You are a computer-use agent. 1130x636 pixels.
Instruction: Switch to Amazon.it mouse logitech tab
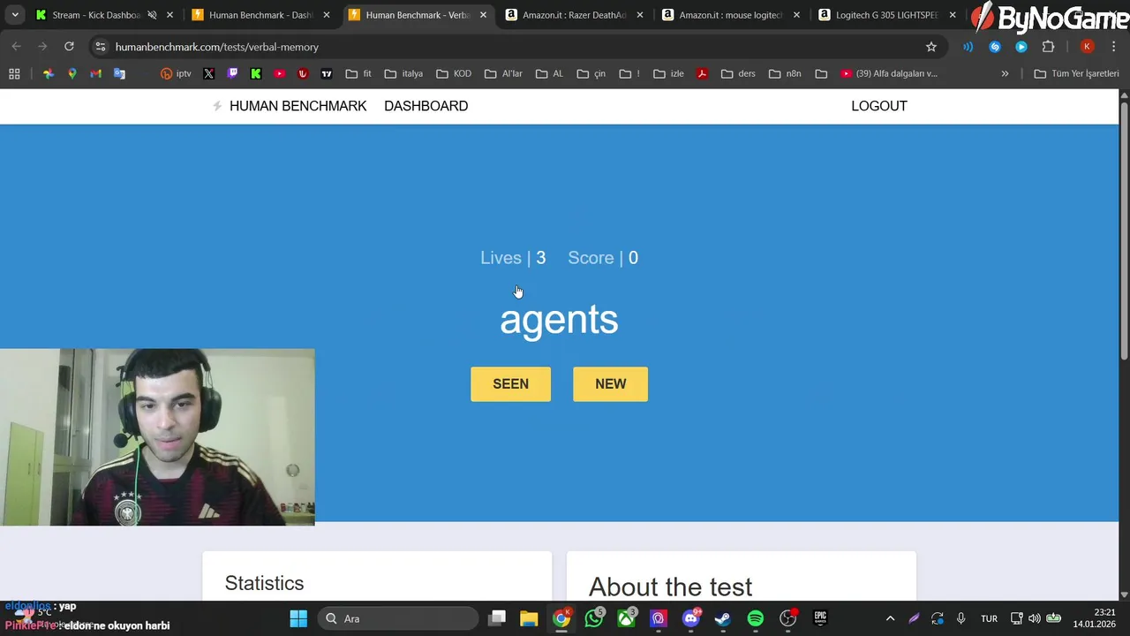click(x=731, y=15)
